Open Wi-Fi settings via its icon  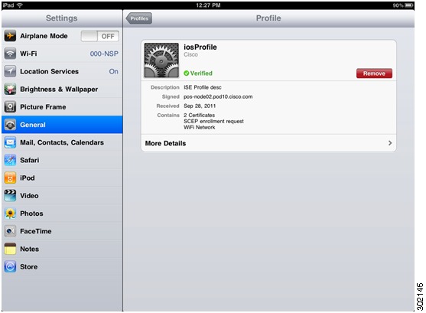(x=10, y=54)
